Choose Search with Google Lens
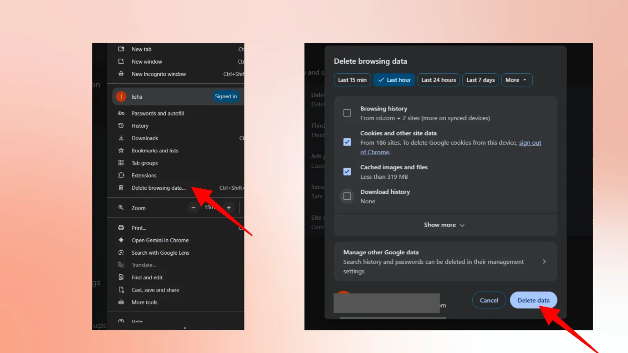This screenshot has width=628, height=353. coord(160,252)
